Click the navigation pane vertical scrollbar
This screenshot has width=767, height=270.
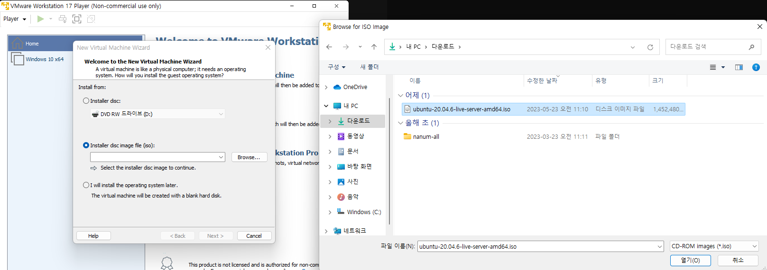[x=389, y=161]
